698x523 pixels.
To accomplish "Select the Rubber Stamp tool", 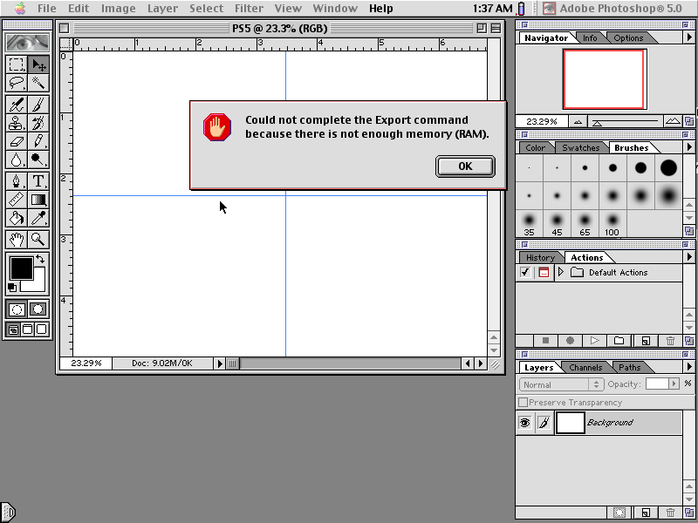I will 17,123.
